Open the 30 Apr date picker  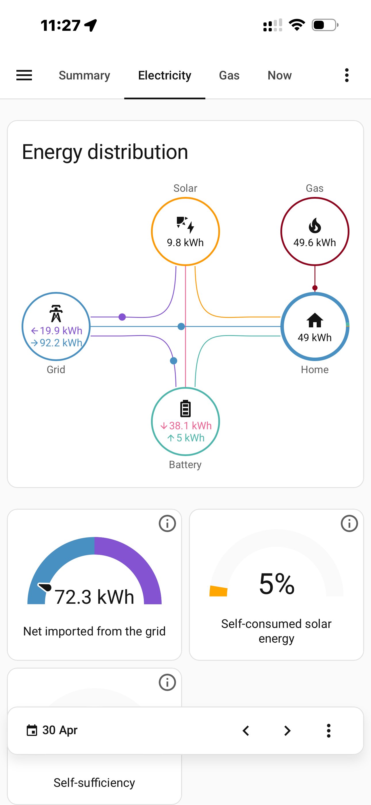coord(52,730)
